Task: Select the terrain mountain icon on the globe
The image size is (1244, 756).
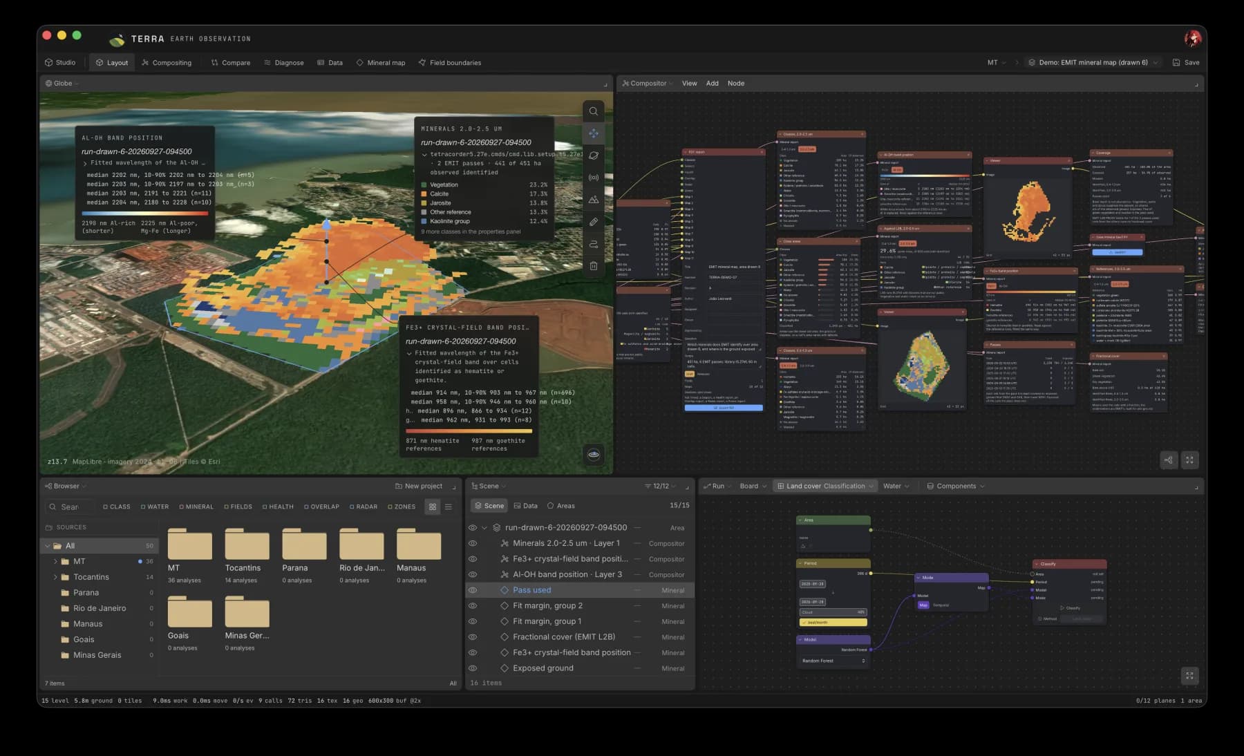Action: 594,200
